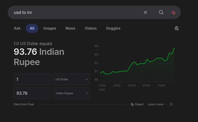198x122 pixels.
Task: Click the magnifying glass search icon
Action: tap(161, 12)
